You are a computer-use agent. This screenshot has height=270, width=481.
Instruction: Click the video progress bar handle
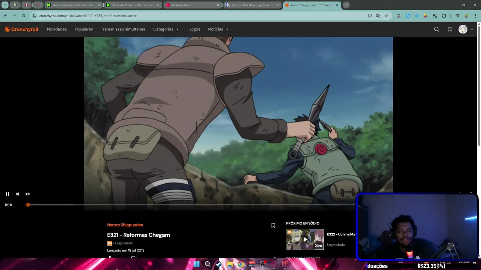click(x=28, y=205)
